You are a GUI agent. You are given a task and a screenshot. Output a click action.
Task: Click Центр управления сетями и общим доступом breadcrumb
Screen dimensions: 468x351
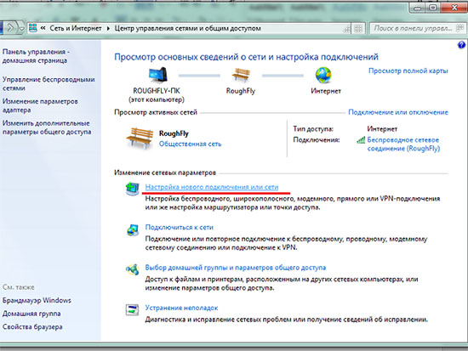[x=188, y=28]
